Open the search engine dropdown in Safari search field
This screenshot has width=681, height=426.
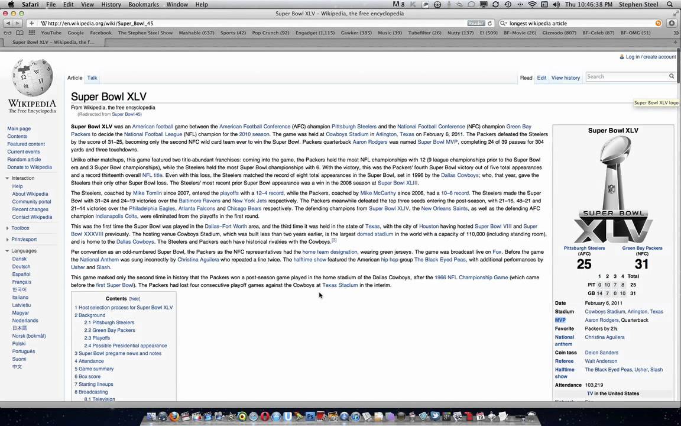(x=504, y=23)
